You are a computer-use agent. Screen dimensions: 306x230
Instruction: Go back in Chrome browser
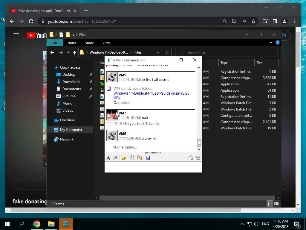tap(12, 21)
